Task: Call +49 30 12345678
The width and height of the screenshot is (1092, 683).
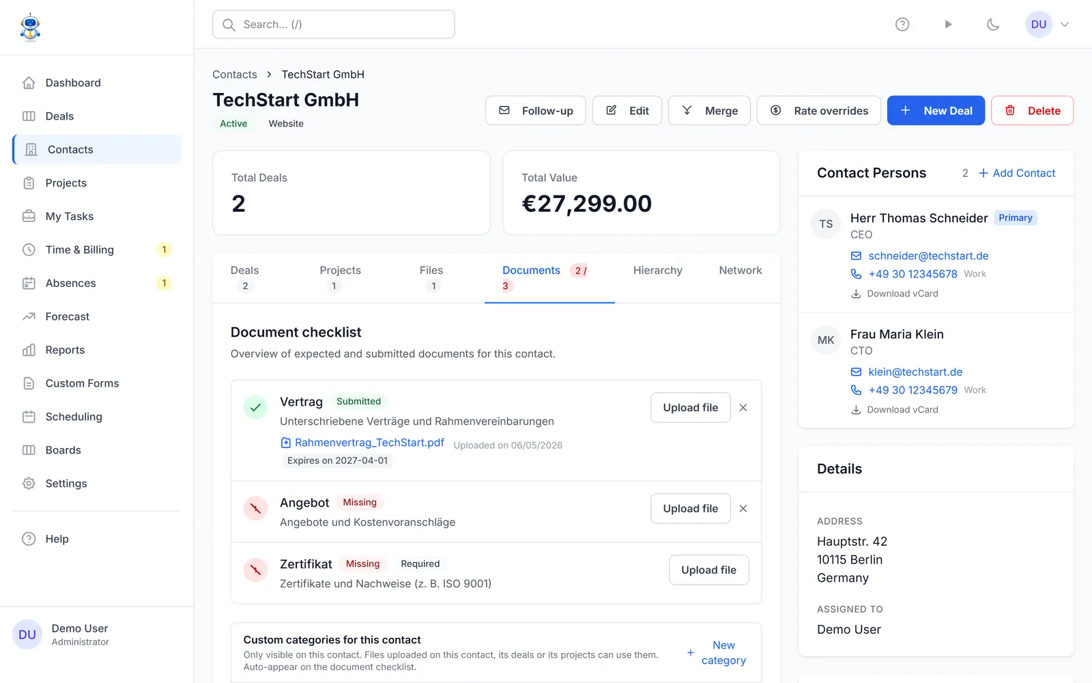Action: pos(913,274)
